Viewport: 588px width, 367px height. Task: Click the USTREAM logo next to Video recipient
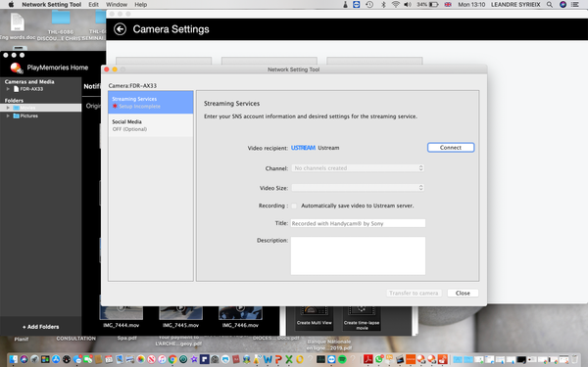303,148
